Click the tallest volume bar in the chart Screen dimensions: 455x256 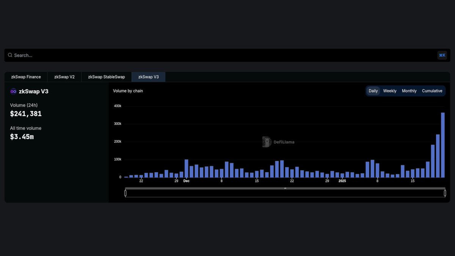(x=443, y=145)
